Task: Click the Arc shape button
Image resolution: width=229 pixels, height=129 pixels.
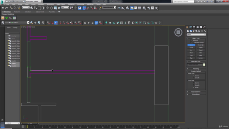Action: coord(191,50)
